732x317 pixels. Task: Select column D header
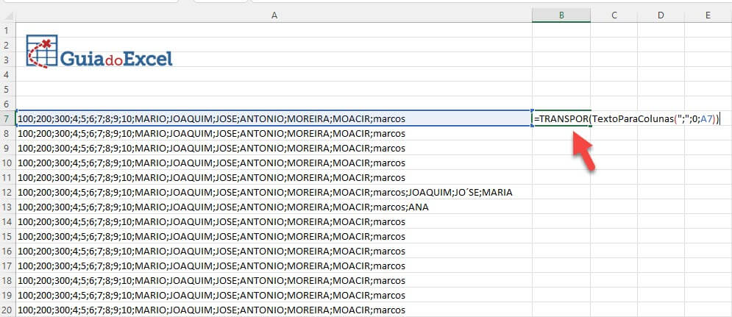coord(661,15)
